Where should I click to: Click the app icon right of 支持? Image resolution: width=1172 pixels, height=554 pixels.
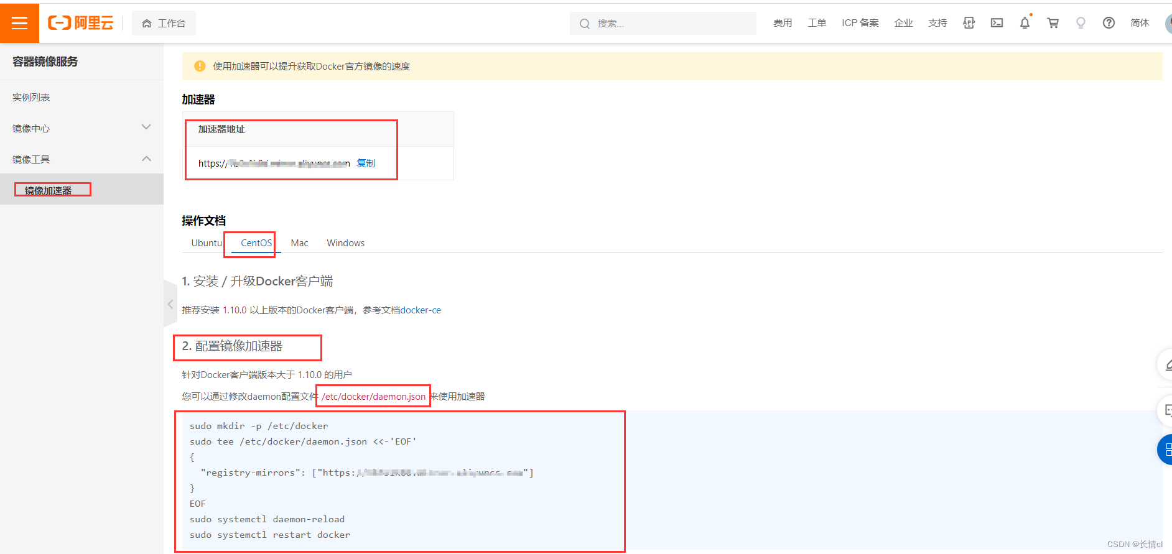coord(969,23)
